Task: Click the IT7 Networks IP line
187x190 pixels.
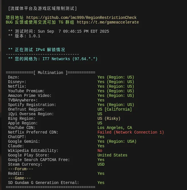Action: 53,59
